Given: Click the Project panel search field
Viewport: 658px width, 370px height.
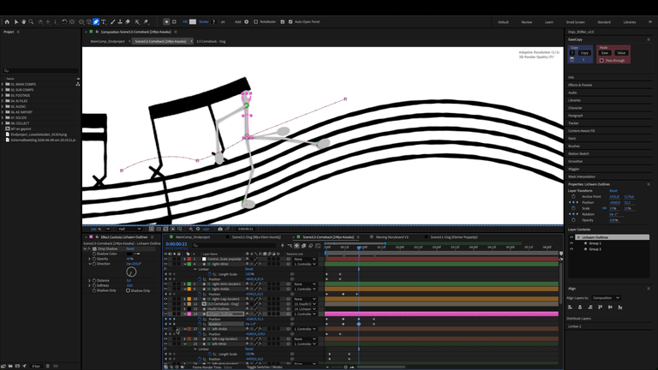Looking at the screenshot, I should (41, 70).
